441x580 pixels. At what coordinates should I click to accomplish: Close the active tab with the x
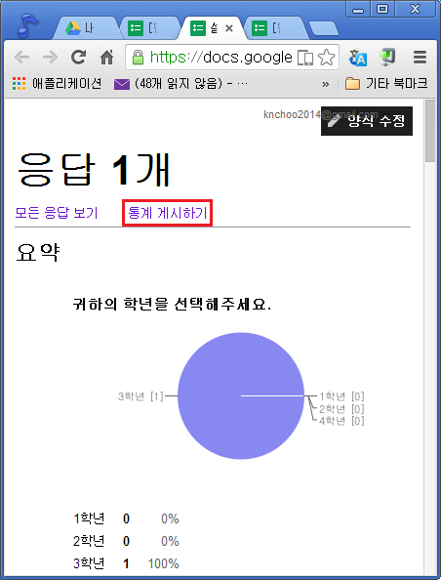(x=229, y=28)
